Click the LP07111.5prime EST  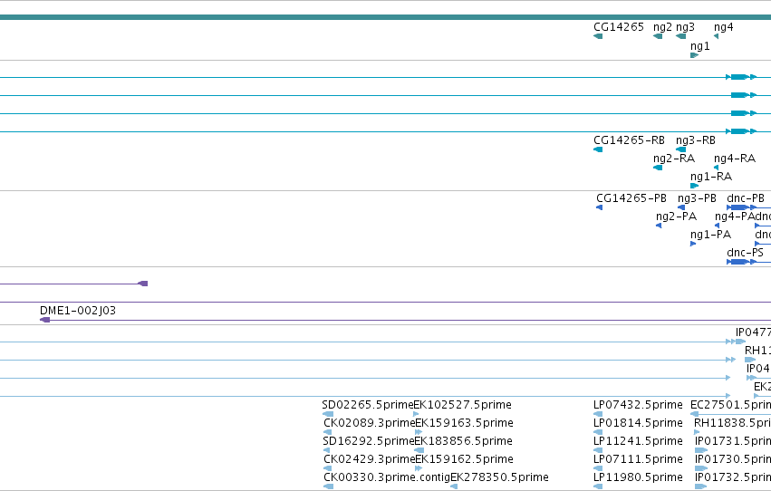tap(598, 468)
